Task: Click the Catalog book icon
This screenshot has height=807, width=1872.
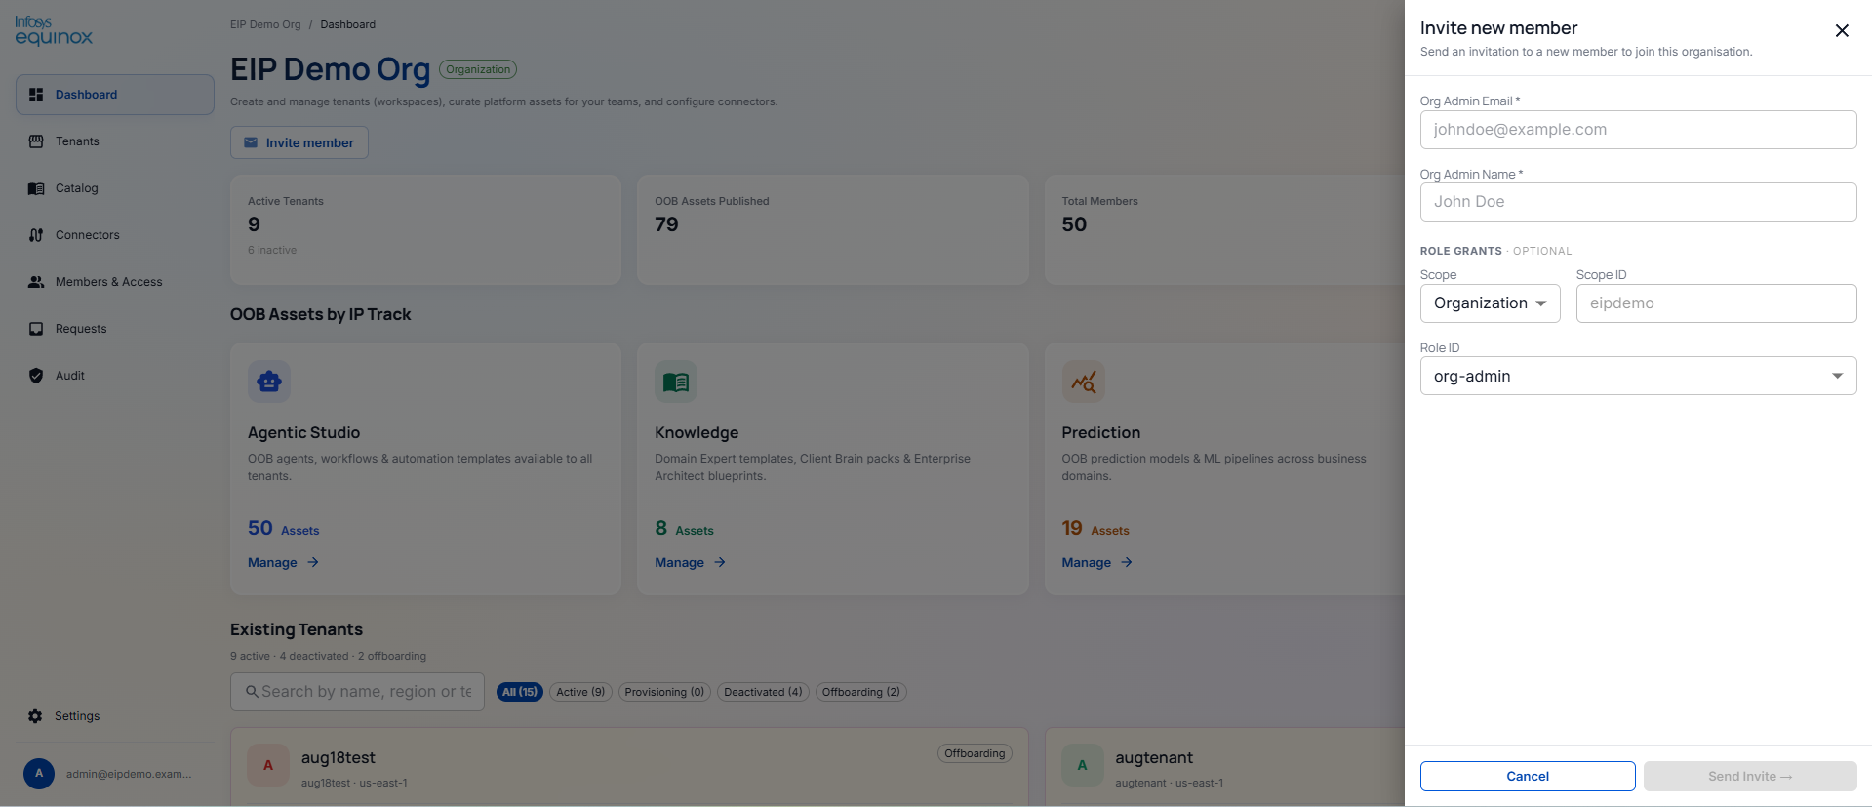Action: pos(36,188)
